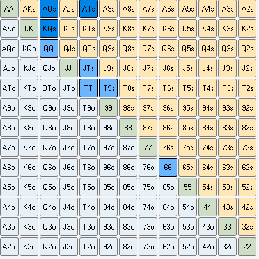Select the T9o offsuit cell
The width and height of the screenshot is (259, 259).
click(88, 108)
